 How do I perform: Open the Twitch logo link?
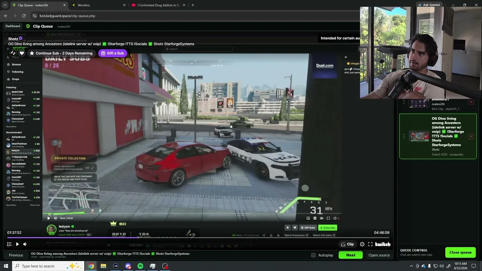pyautogui.click(x=383, y=244)
